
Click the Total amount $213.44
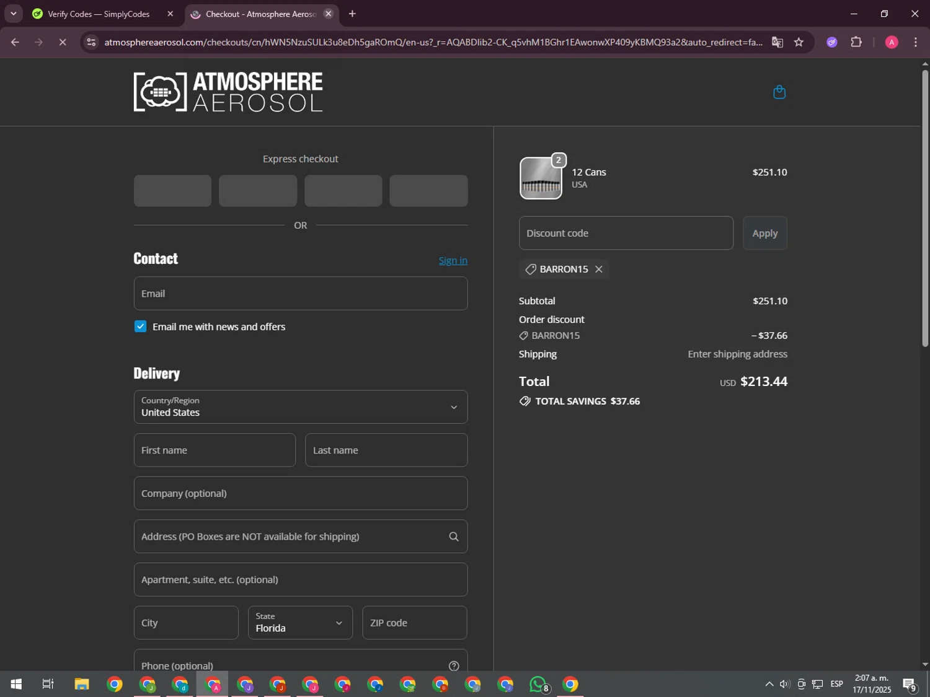coord(764,382)
